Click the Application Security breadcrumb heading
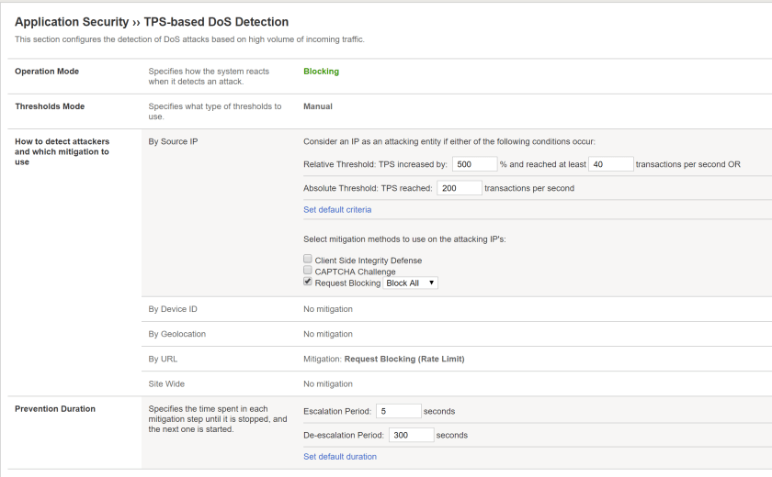Image resolution: width=772 pixels, height=477 pixels. (73, 22)
